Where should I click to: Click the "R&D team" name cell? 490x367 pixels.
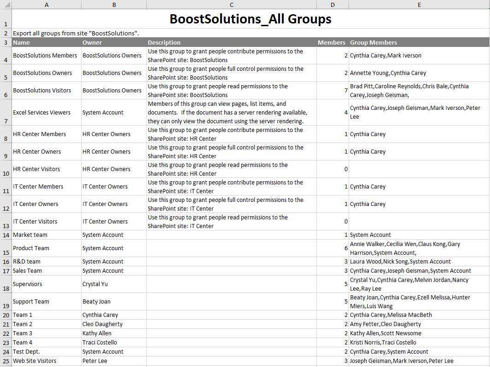46,262
